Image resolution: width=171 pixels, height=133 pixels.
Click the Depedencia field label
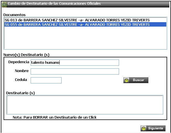click(19, 62)
